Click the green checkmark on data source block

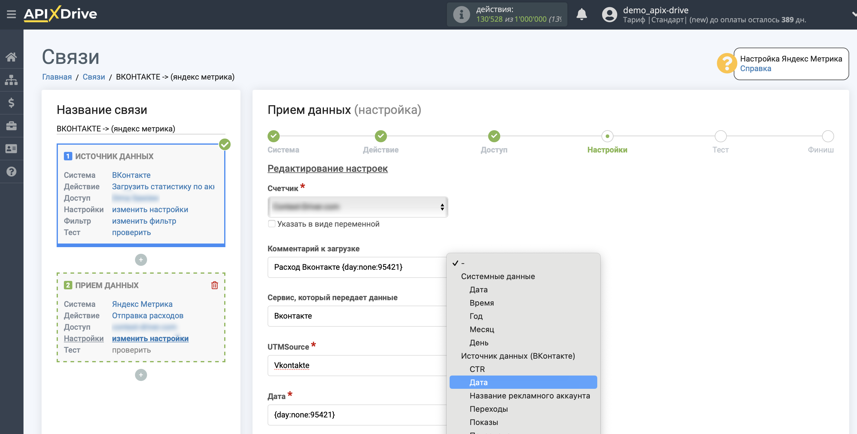tap(225, 144)
